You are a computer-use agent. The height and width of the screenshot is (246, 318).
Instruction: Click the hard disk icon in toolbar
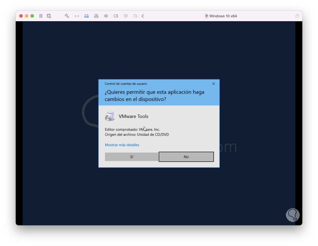click(86, 16)
